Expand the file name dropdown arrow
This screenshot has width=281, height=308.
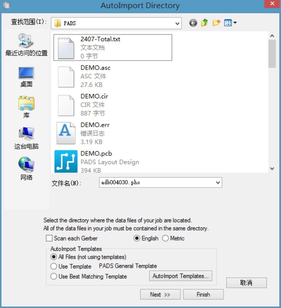218,183
